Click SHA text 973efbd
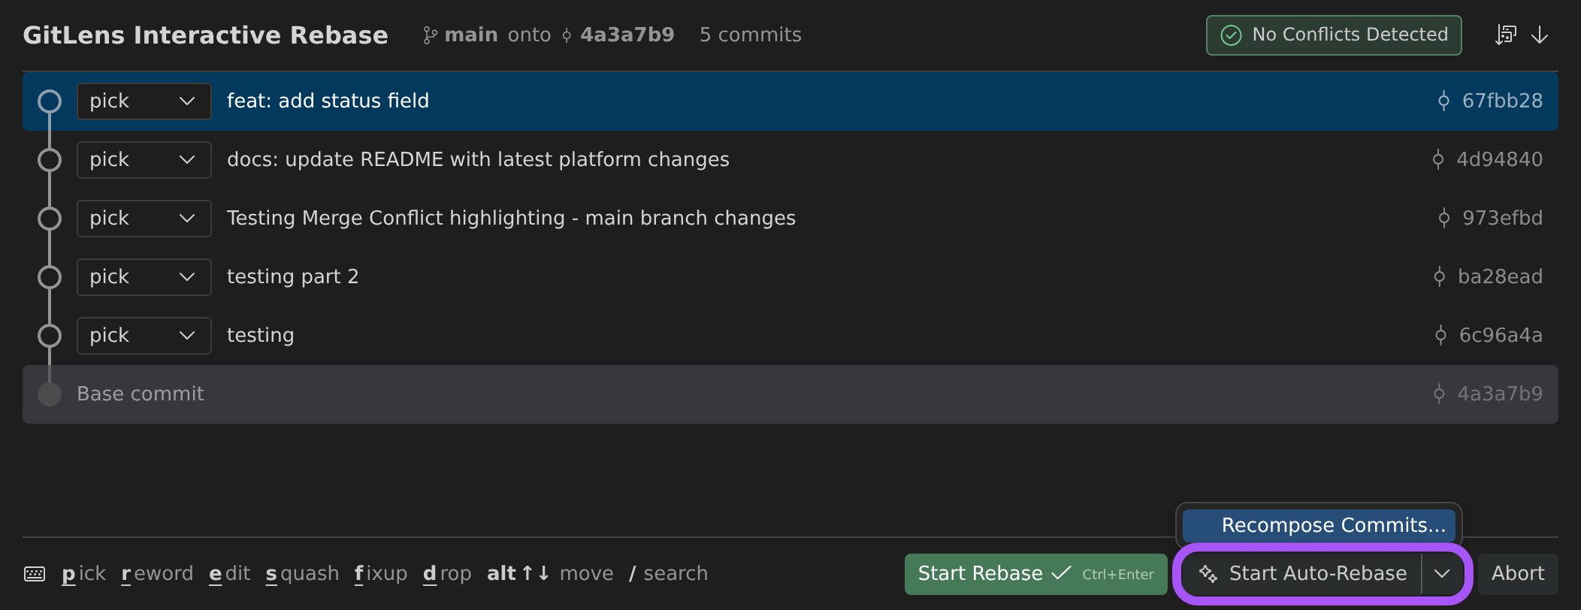 pos(1502,218)
